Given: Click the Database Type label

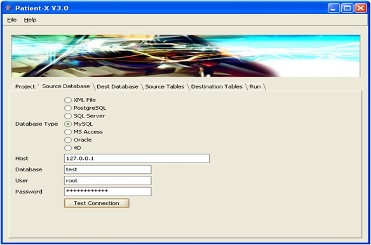Looking at the screenshot, I should (36, 124).
